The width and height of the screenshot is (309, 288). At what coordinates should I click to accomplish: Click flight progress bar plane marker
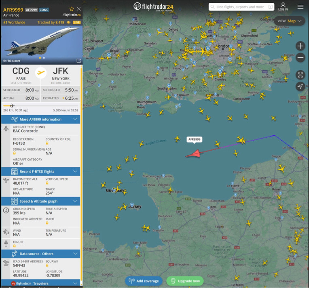[12, 106]
